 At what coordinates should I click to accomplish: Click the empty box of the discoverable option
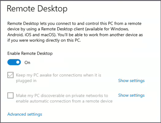pyautogui.click(x=11, y=96)
